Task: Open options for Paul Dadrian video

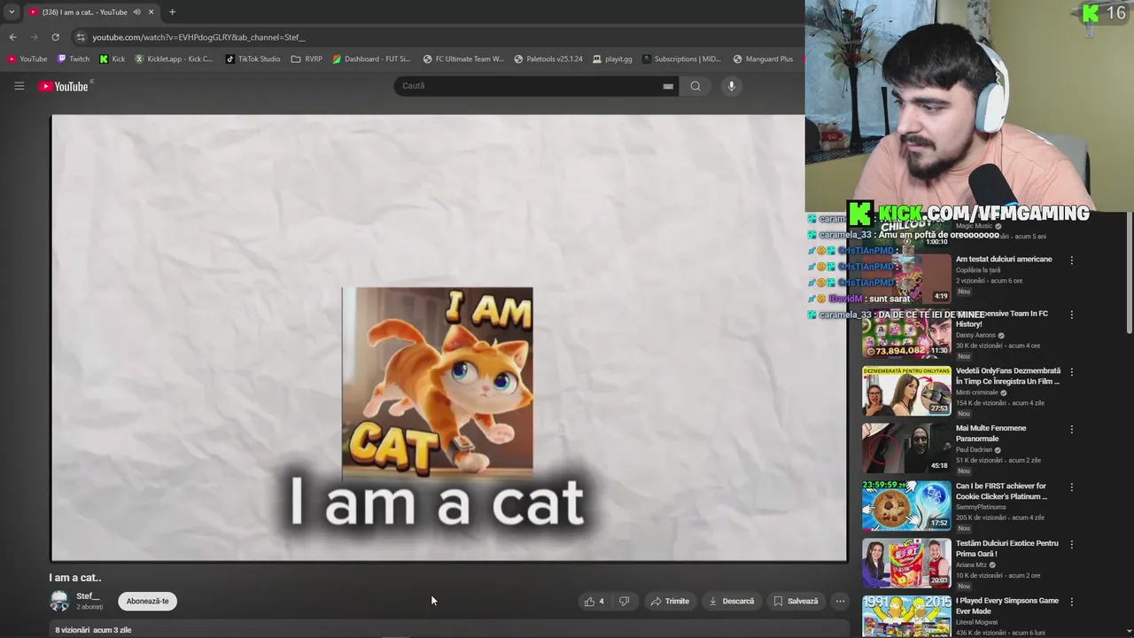Action: click(x=1071, y=429)
